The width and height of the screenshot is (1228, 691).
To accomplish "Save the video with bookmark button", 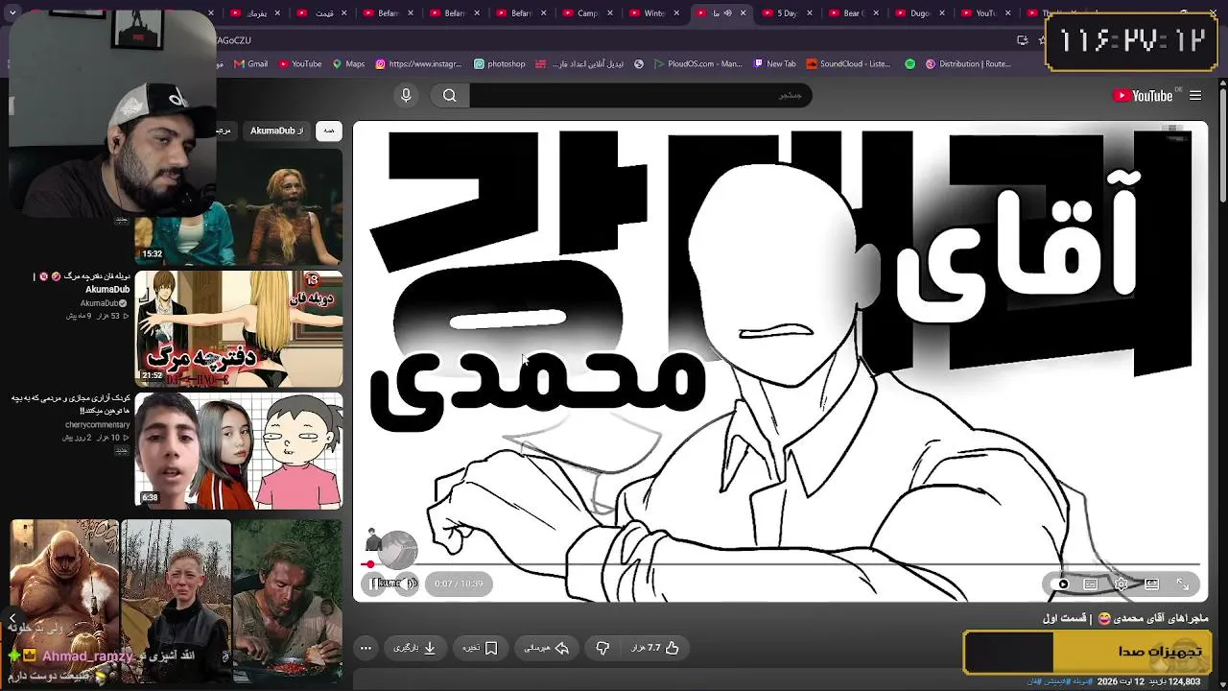I will (481, 648).
